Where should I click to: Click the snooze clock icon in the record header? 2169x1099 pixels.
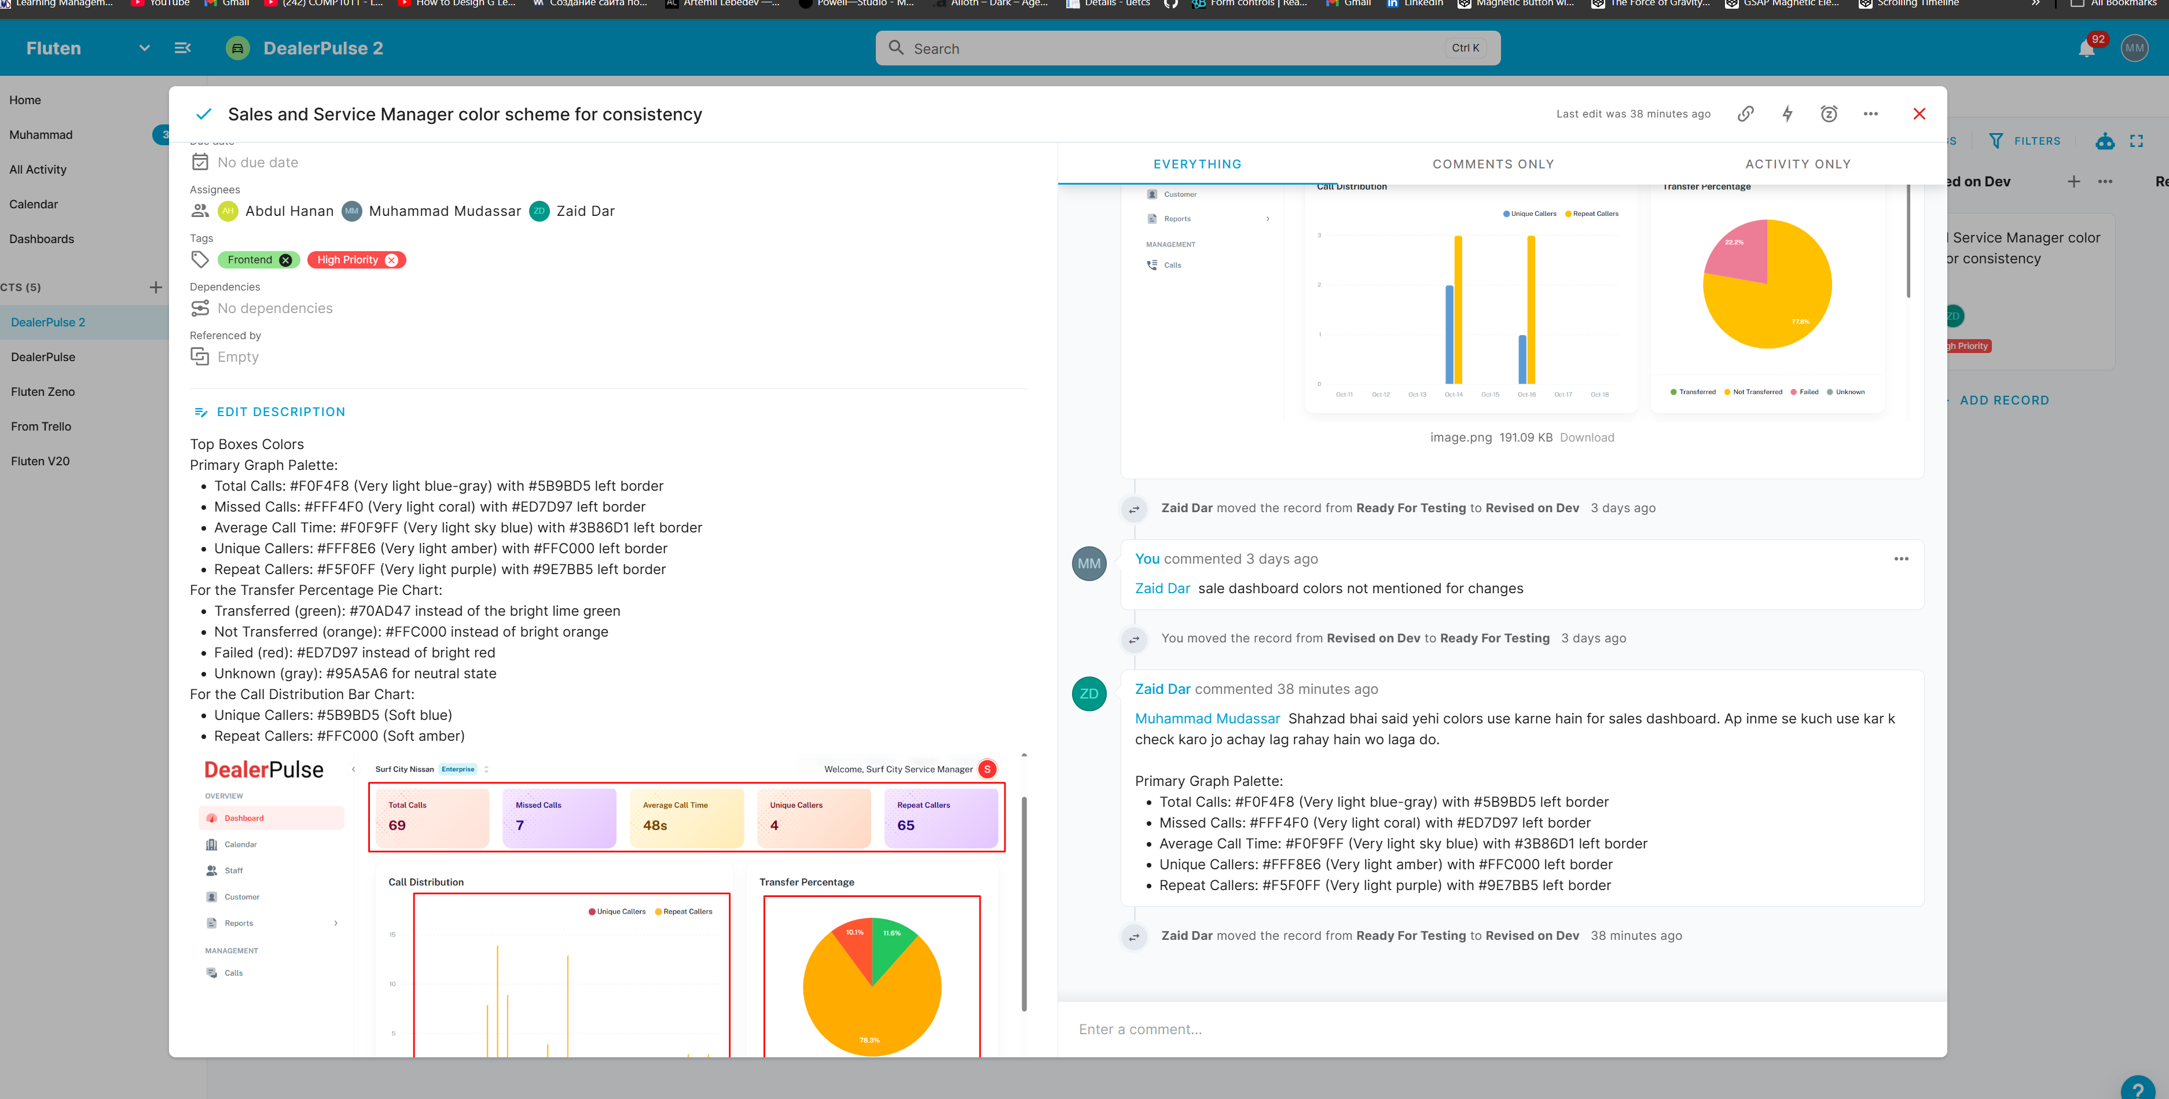tap(1829, 113)
